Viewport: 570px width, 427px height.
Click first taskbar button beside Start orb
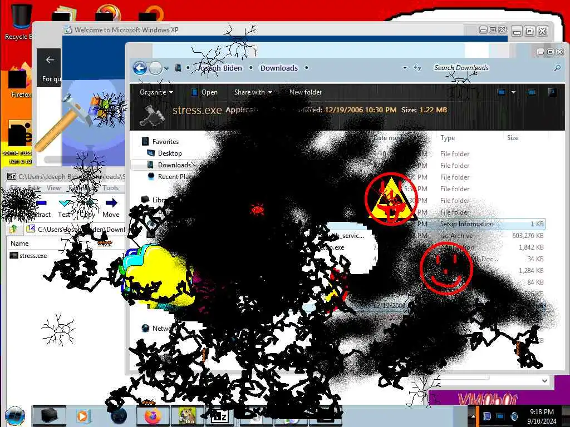coord(49,416)
